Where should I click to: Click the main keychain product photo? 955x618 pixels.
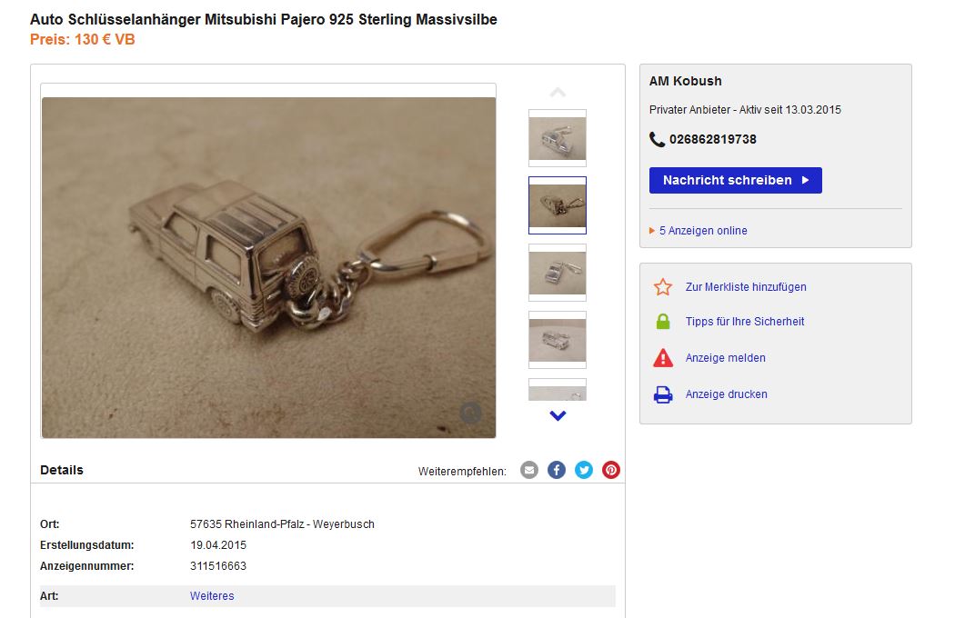(x=268, y=267)
